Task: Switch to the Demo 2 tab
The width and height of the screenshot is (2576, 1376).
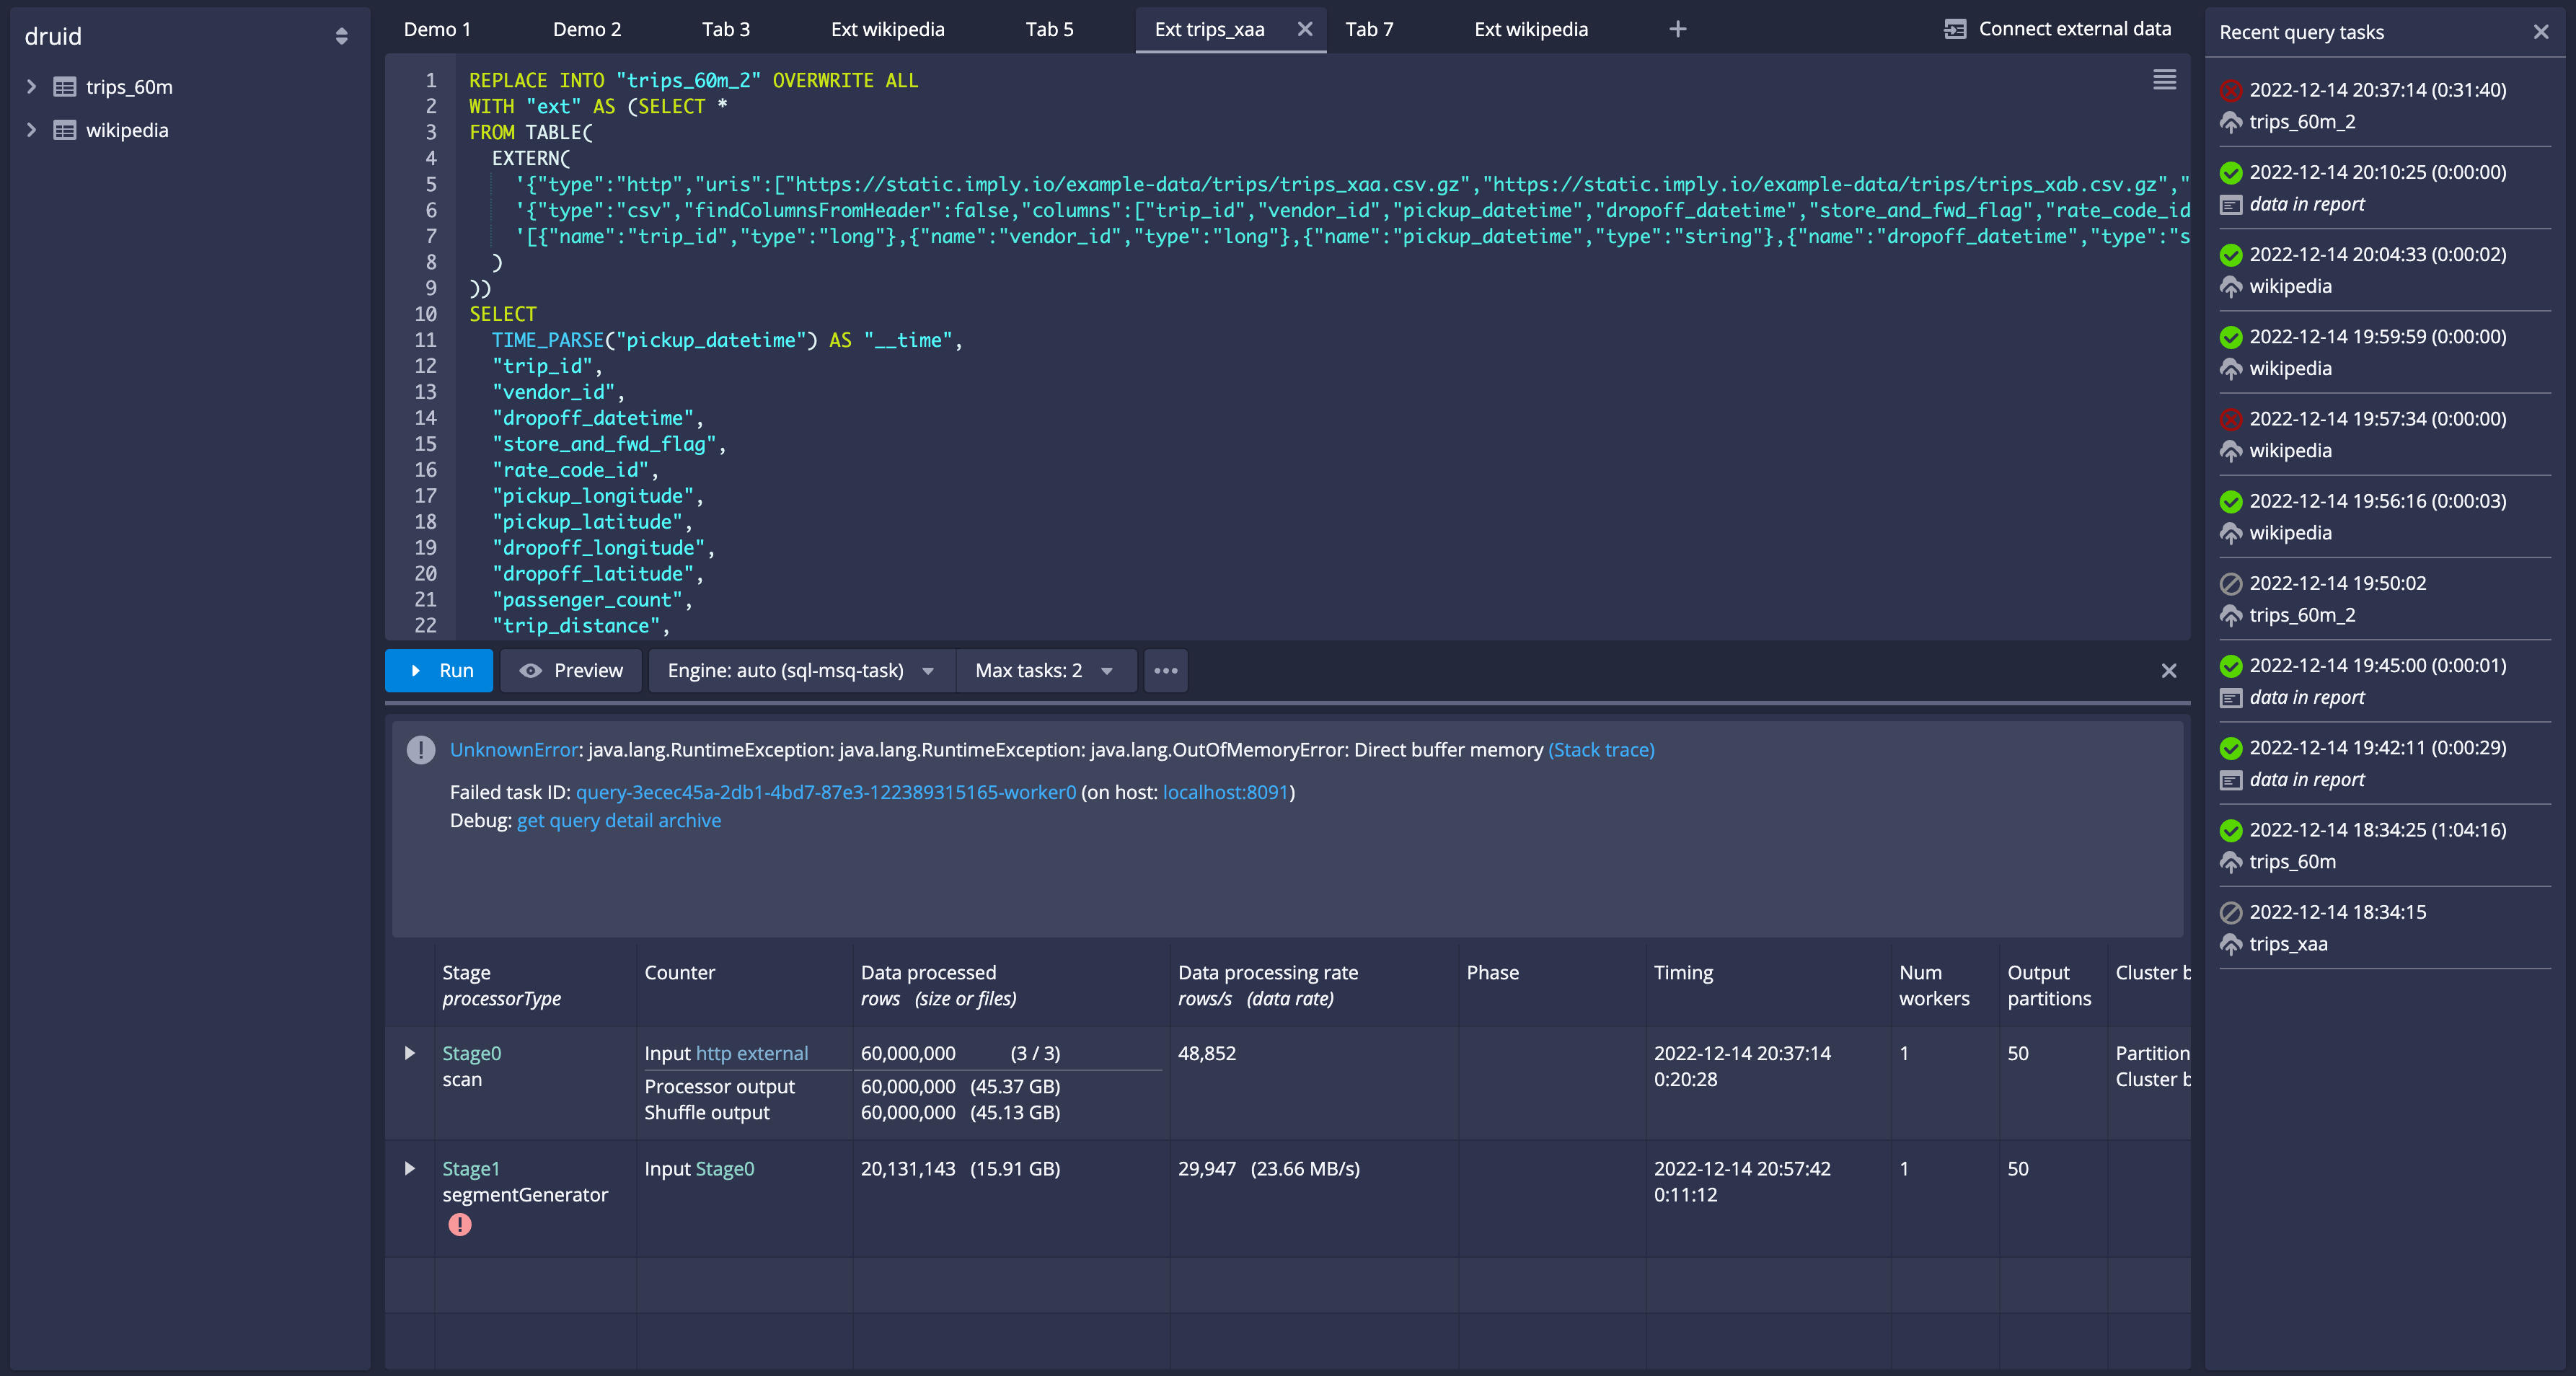Action: pyautogui.click(x=587, y=29)
